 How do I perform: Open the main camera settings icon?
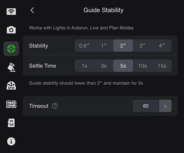(11, 30)
